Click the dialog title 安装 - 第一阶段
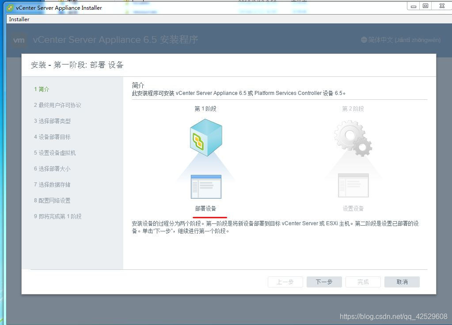This screenshot has width=452, height=325. [x=77, y=65]
